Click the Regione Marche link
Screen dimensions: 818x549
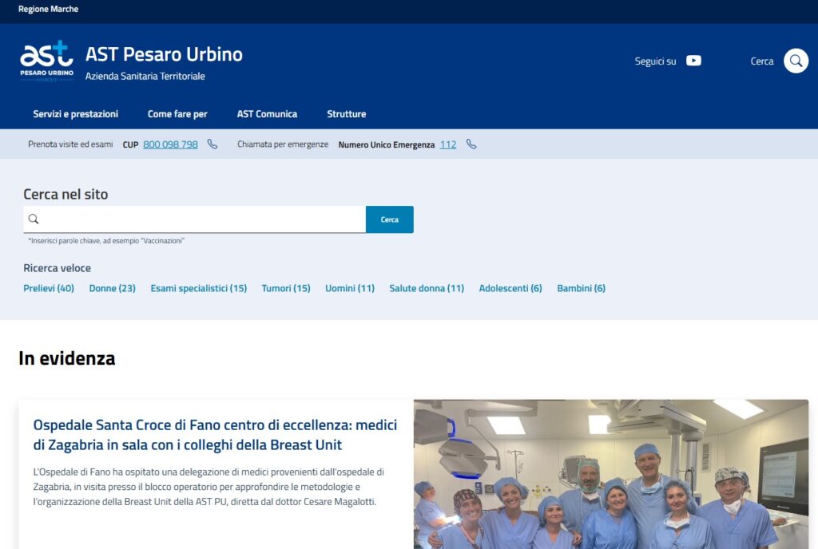point(49,10)
